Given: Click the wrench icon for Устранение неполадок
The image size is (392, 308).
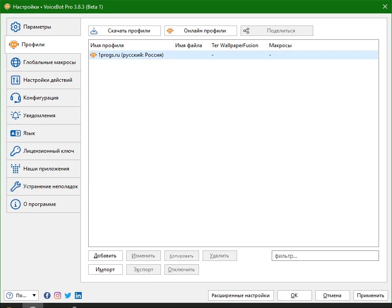Looking at the screenshot, I should tap(16, 186).
